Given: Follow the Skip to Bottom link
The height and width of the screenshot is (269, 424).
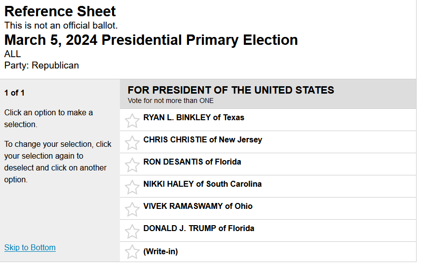Looking at the screenshot, I should (x=30, y=247).
